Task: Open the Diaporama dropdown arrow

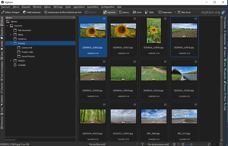Action: coord(175,13)
